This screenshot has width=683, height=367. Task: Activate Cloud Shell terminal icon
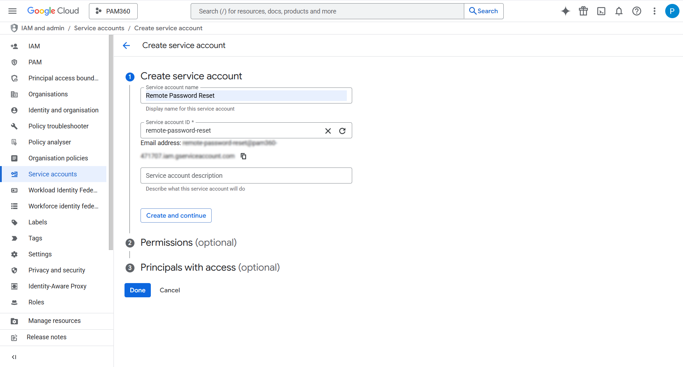[x=601, y=11]
